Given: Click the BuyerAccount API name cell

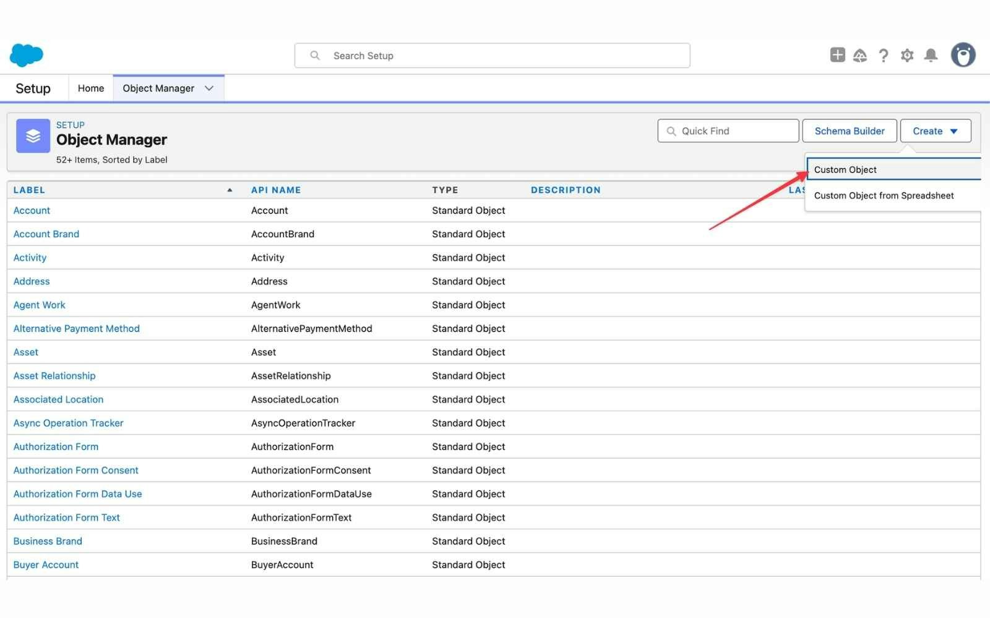Looking at the screenshot, I should [282, 565].
